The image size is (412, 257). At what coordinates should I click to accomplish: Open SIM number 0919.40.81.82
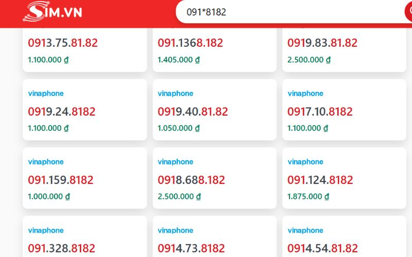coord(193,112)
